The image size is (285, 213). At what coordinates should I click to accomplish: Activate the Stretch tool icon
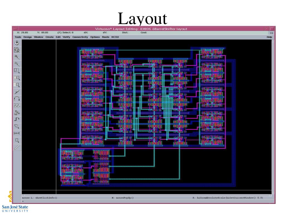pos(17,71)
